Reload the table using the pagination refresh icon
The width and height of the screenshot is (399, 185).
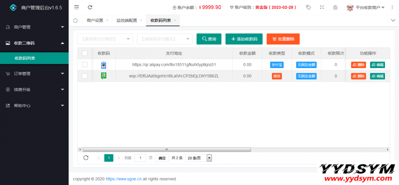click(x=86, y=158)
